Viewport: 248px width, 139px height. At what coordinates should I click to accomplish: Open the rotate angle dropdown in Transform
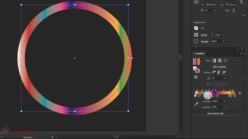coord(215,10)
